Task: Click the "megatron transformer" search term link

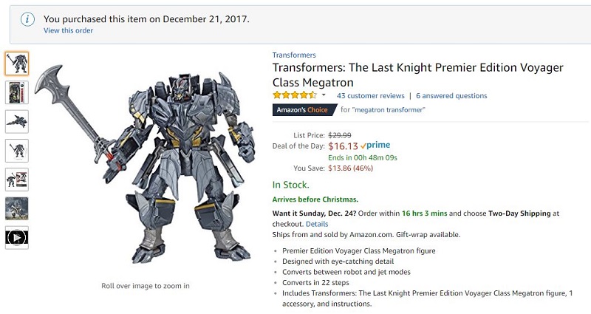Action: click(389, 109)
